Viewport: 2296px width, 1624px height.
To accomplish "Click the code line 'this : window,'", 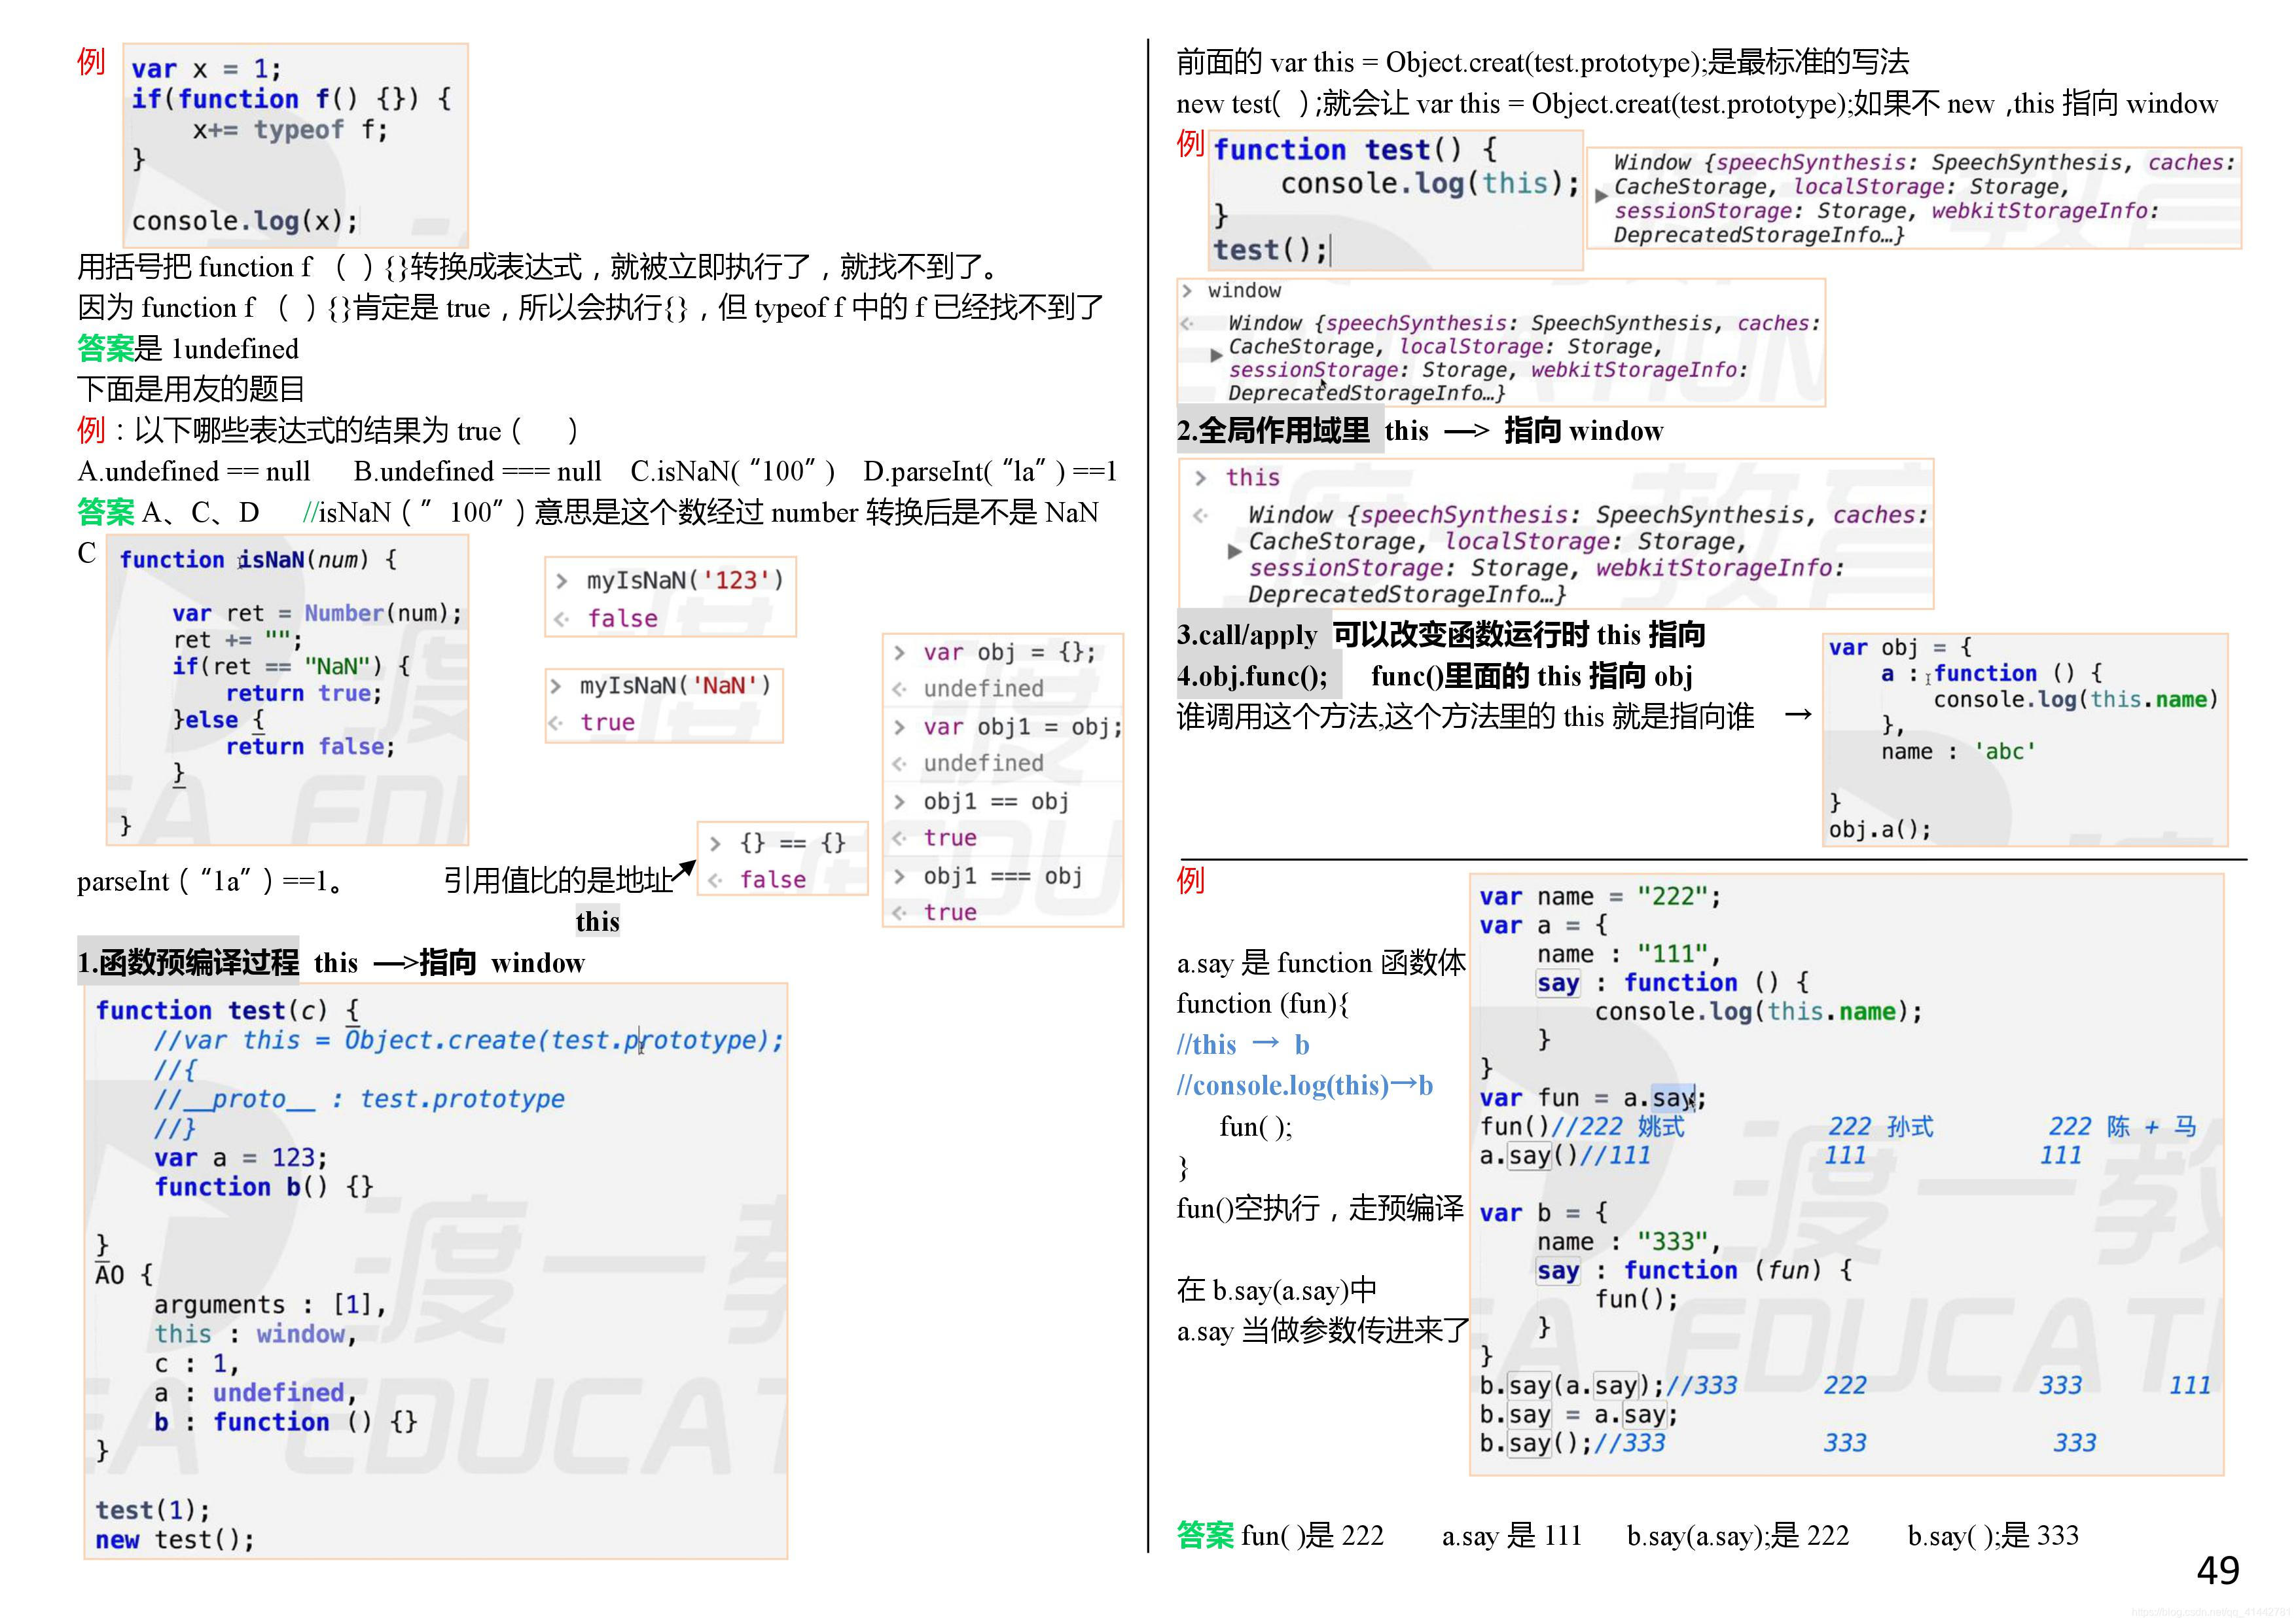I will pos(256,1334).
